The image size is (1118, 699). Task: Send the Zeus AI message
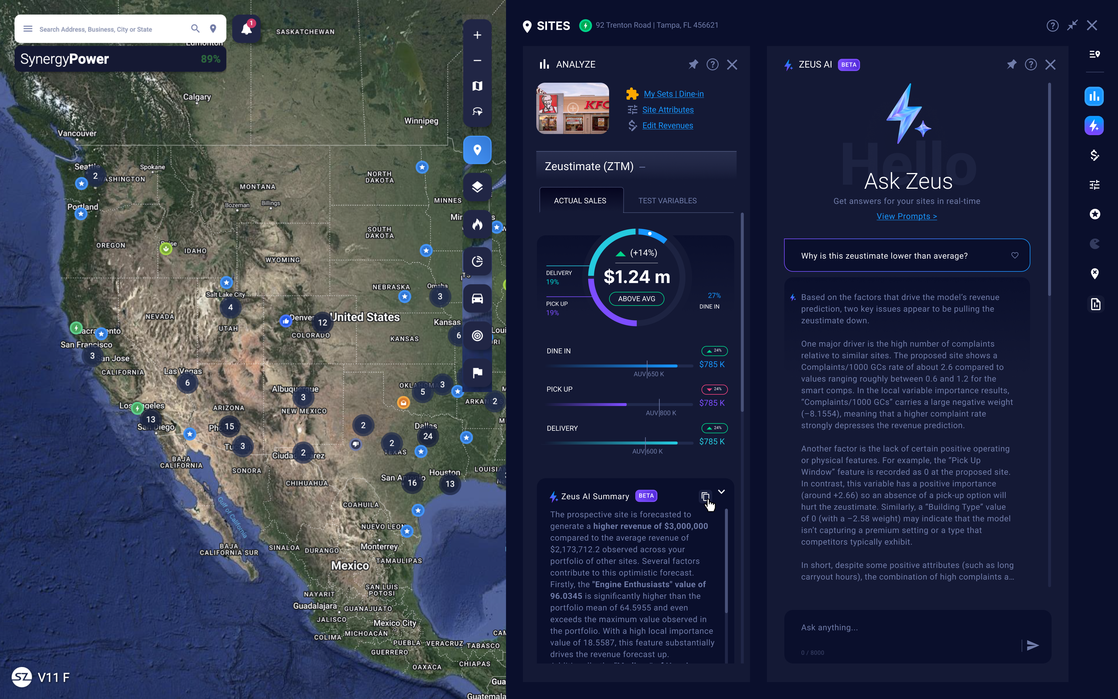tap(1032, 645)
